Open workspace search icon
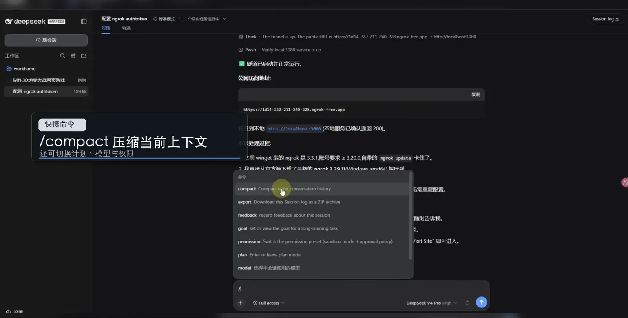 point(62,56)
